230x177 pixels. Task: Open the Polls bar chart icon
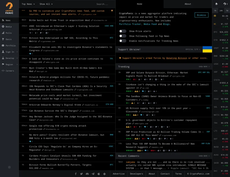(3, 33)
